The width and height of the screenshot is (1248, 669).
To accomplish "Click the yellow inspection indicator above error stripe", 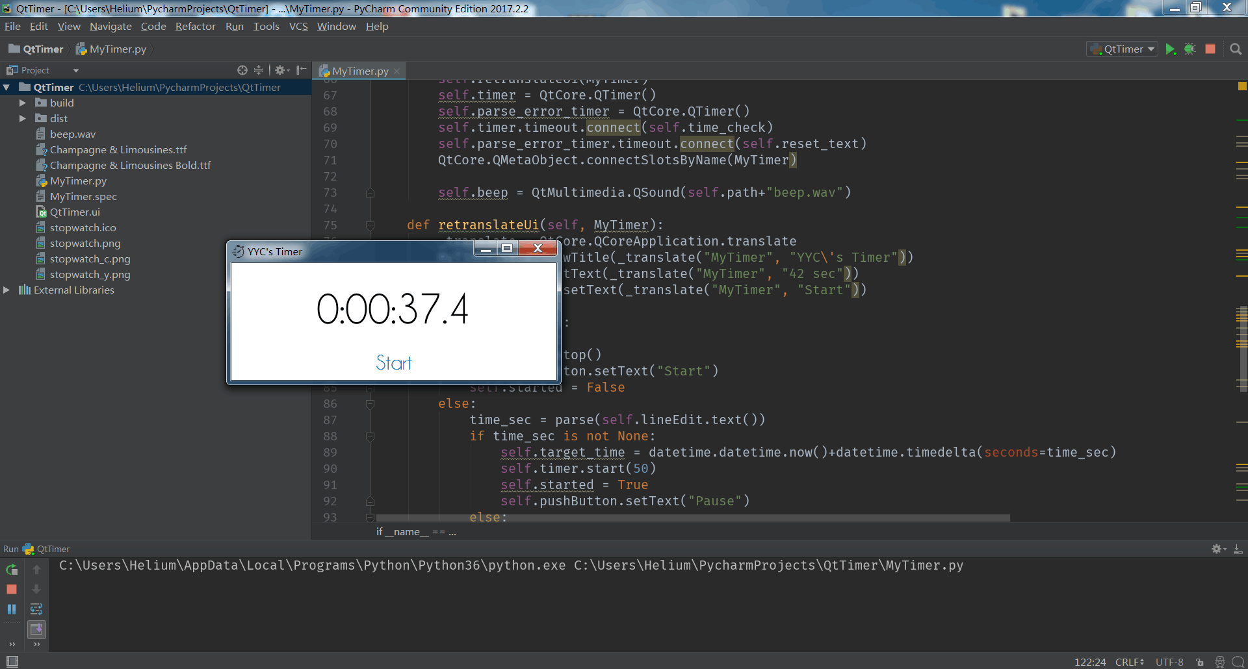I will click(x=1242, y=86).
